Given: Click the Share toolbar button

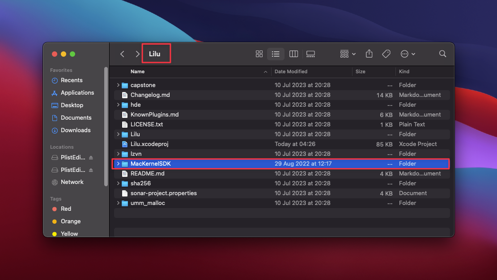Looking at the screenshot, I should 369,54.
